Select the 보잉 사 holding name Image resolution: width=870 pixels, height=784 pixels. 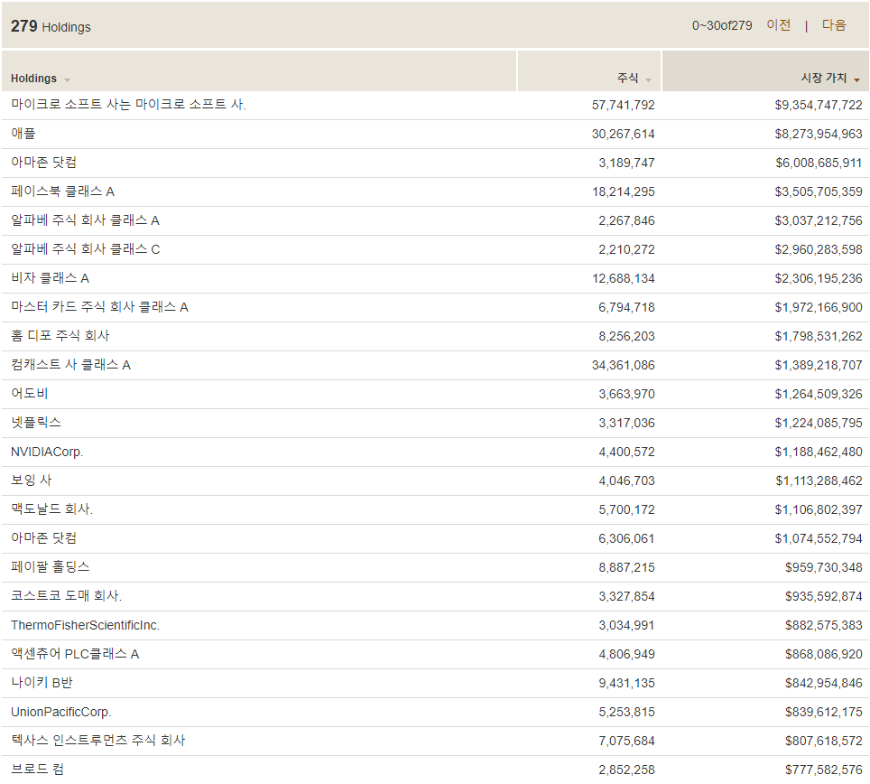pos(31,480)
